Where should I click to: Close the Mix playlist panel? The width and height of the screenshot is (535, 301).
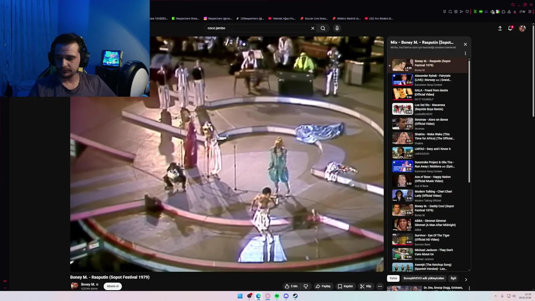[x=465, y=44]
